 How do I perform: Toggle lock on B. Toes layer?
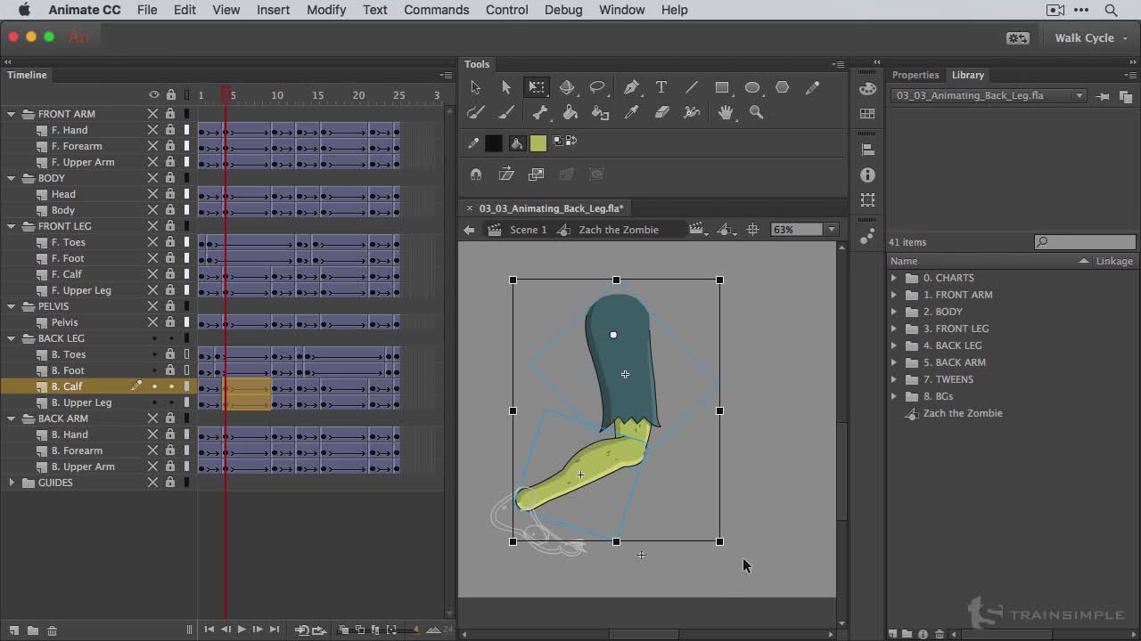[x=170, y=354]
